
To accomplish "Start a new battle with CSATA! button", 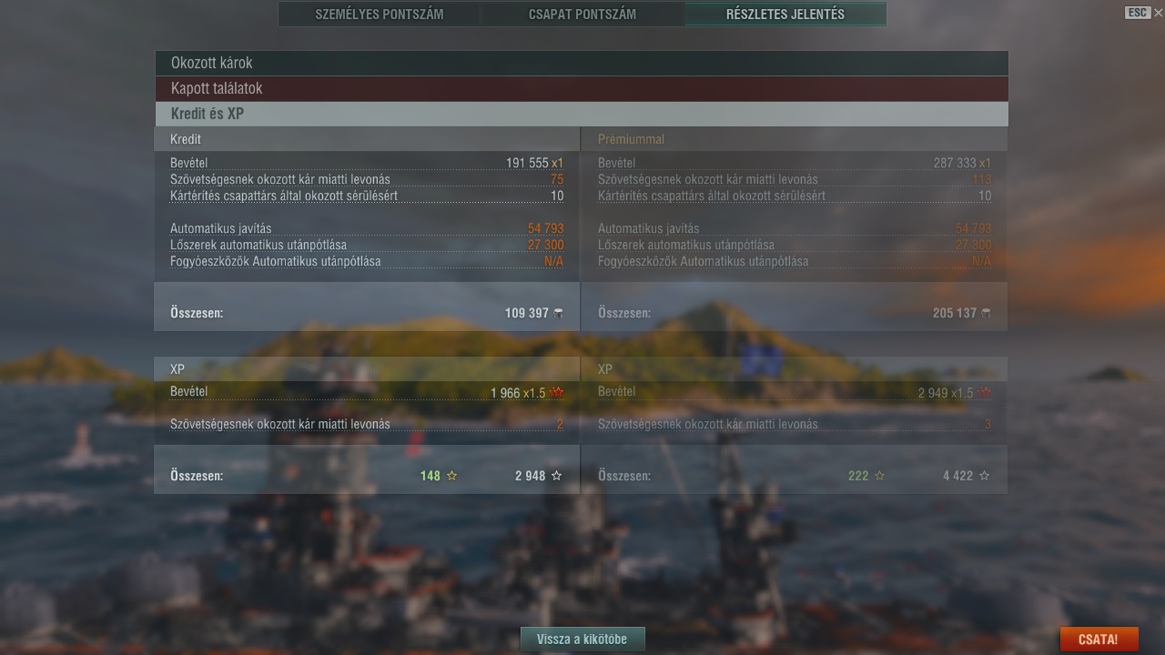I will pos(1099,640).
